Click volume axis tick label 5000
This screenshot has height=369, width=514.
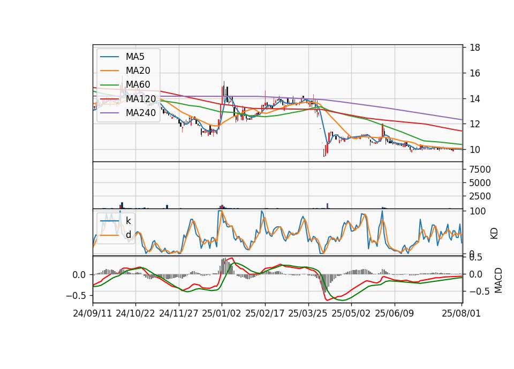pos(480,183)
